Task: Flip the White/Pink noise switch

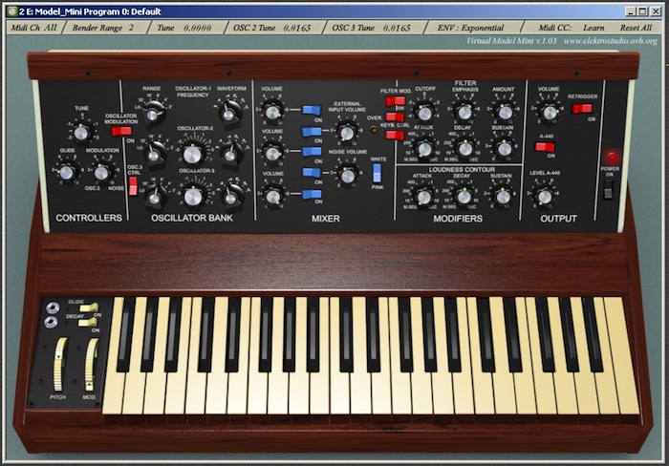Action: (x=378, y=173)
